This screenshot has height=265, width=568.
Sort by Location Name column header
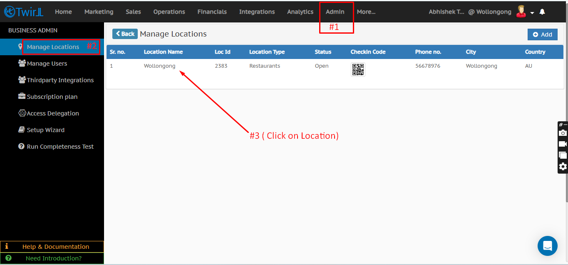coord(163,52)
